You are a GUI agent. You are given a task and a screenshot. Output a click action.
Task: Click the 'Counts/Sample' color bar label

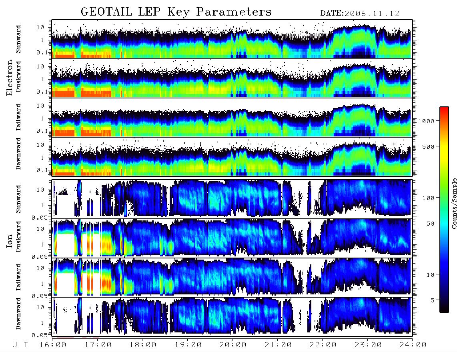coord(454,203)
